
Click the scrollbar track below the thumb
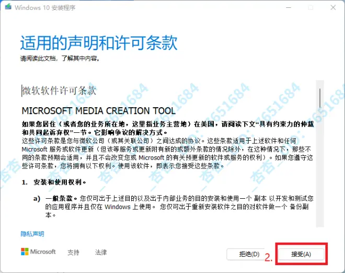(320, 167)
